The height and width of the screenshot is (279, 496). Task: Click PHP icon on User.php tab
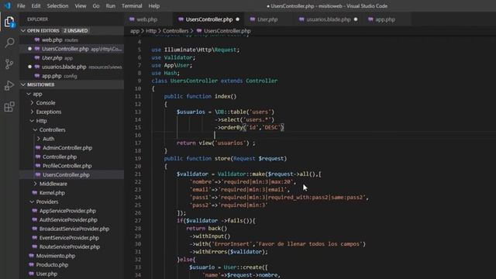tap(253, 19)
